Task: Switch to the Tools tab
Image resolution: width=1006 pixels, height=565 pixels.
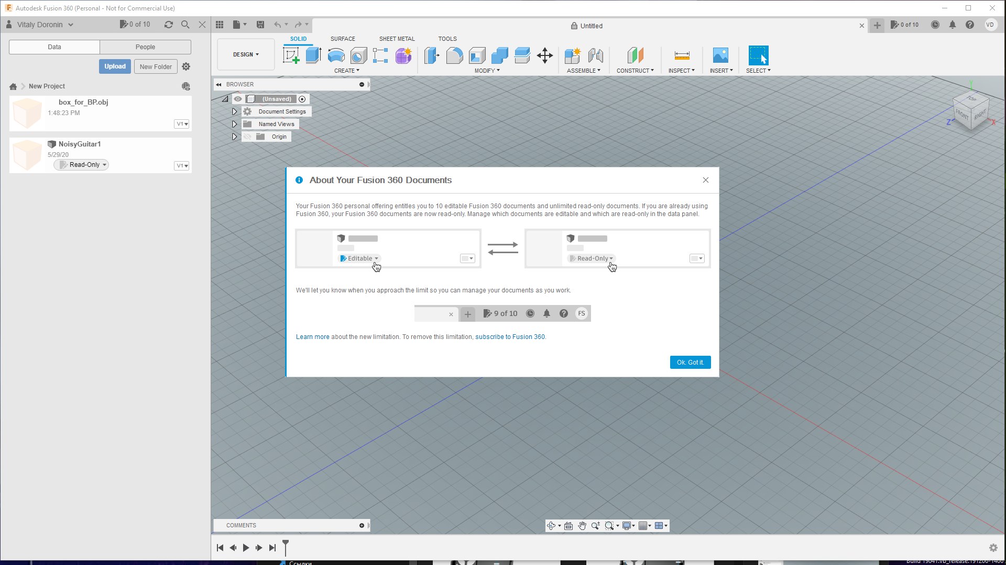Action: 447,39
